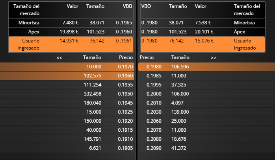Click the VBO column header

click(x=146, y=6)
